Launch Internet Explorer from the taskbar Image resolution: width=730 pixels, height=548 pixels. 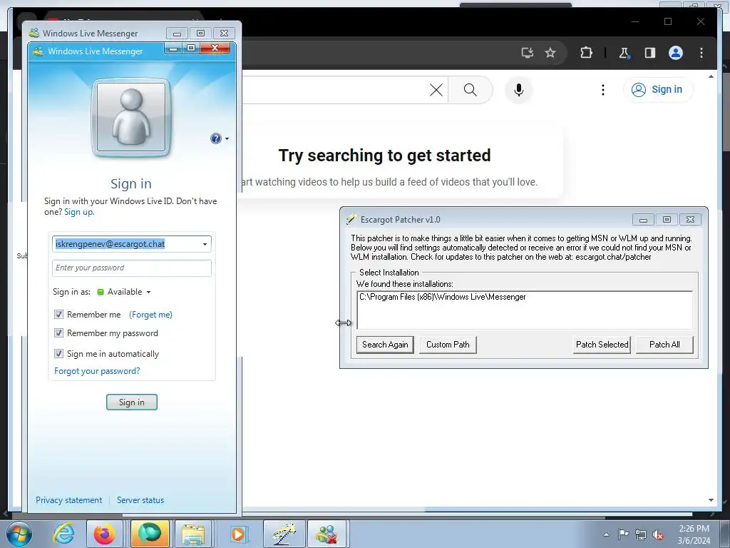coord(63,534)
